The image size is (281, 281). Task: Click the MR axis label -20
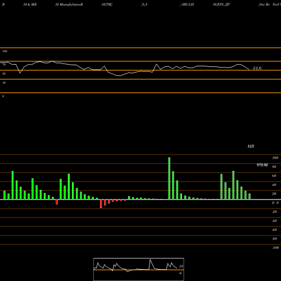274,212
